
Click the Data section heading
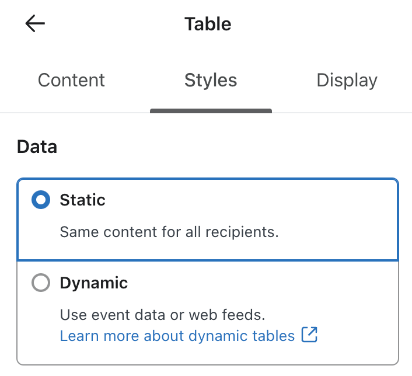[37, 147]
